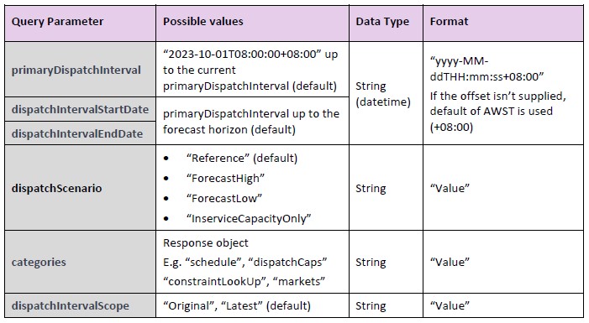Click the AWST default offset note
Image resolution: width=589 pixels, height=323 pixels.
[x=498, y=112]
